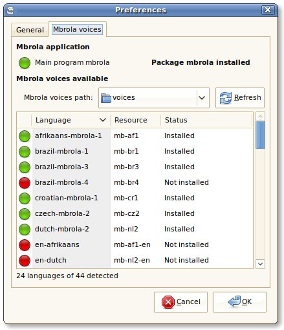Click green status icon for czech-mbrola-2

pos(25,214)
